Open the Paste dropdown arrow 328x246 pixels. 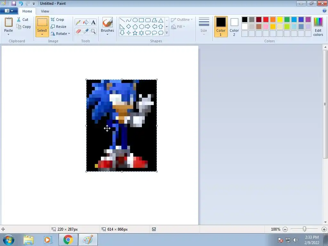[8, 35]
